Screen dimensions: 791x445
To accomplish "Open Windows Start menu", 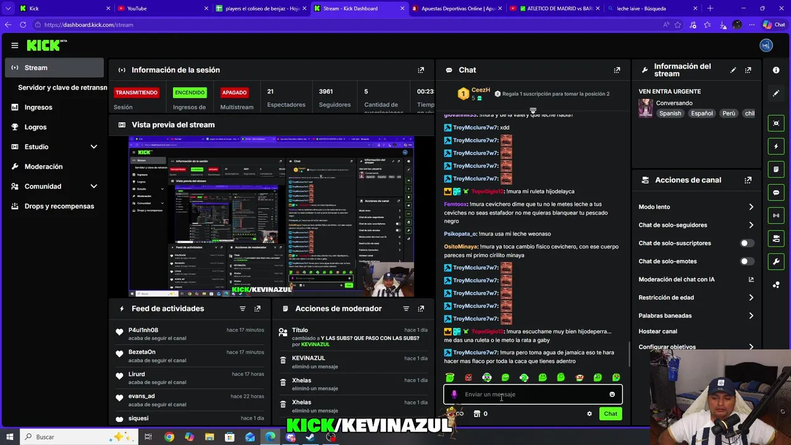I will pos(9,437).
